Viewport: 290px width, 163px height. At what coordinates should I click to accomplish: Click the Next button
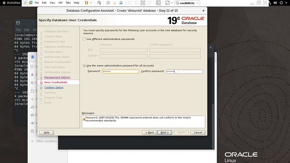tap(164, 133)
